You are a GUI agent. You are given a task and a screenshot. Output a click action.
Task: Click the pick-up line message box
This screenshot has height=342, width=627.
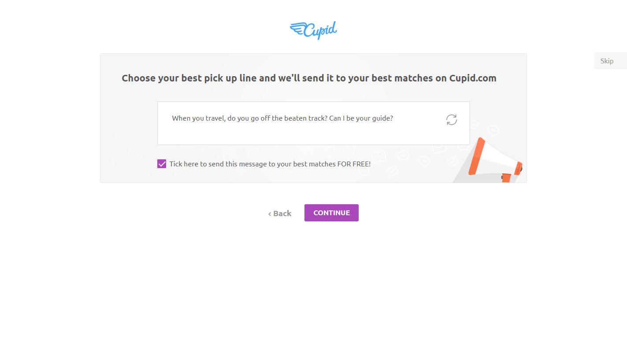[313, 123]
